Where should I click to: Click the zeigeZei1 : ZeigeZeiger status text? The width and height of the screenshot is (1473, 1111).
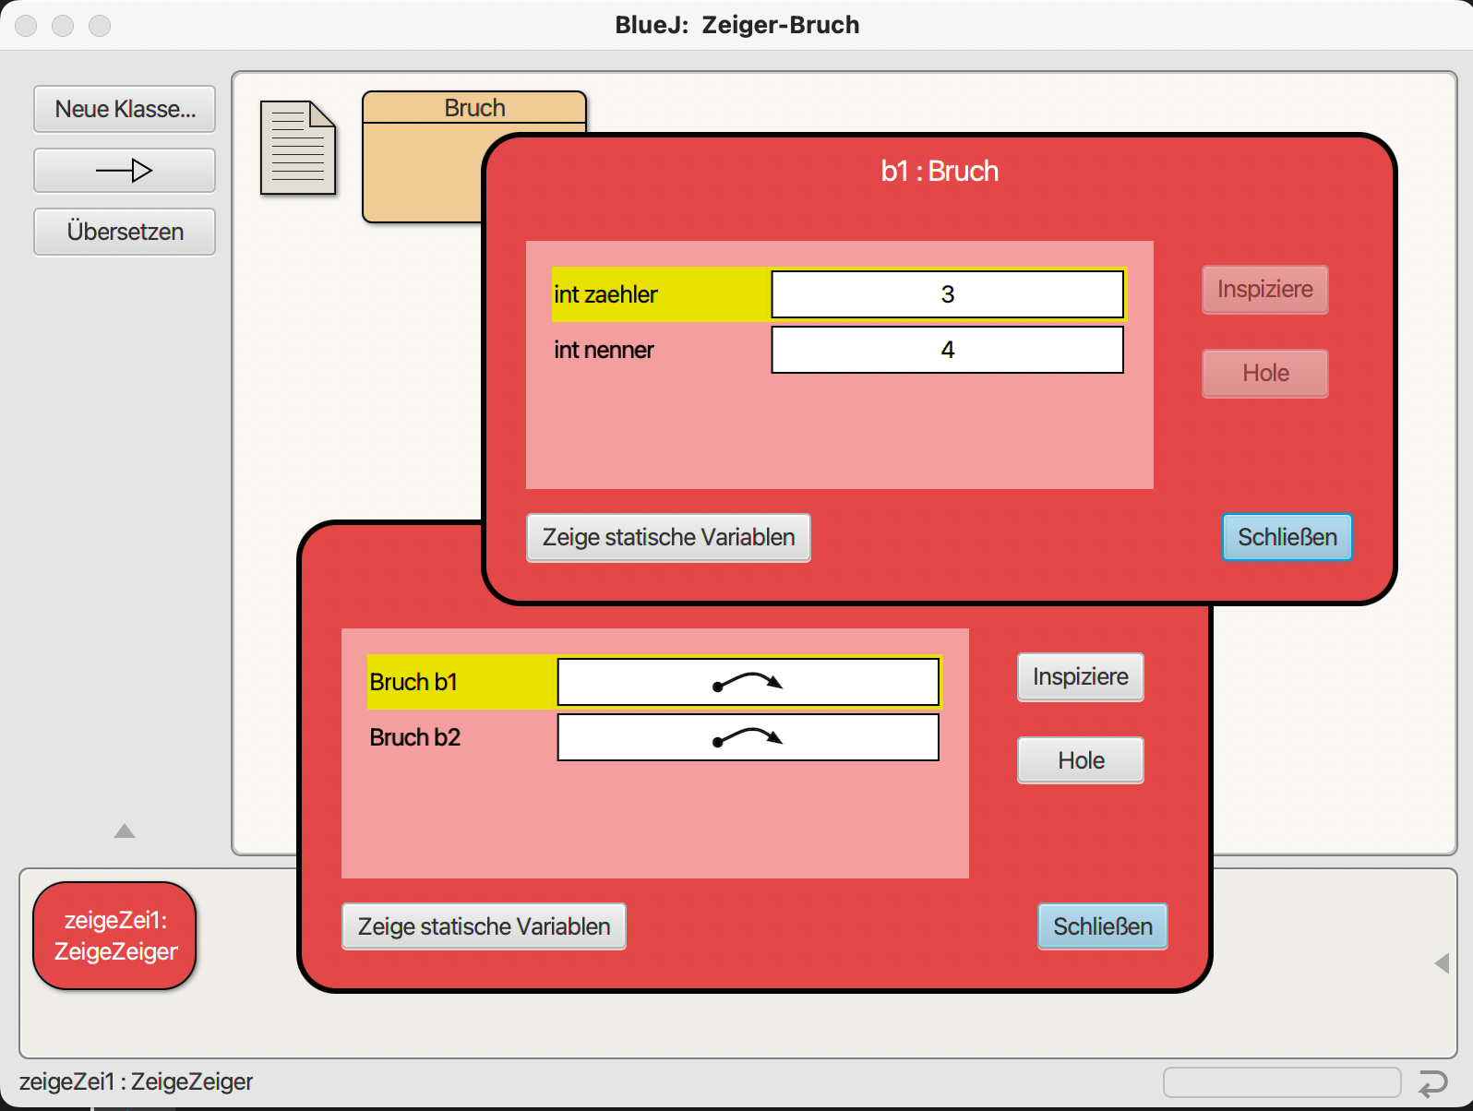(136, 1081)
